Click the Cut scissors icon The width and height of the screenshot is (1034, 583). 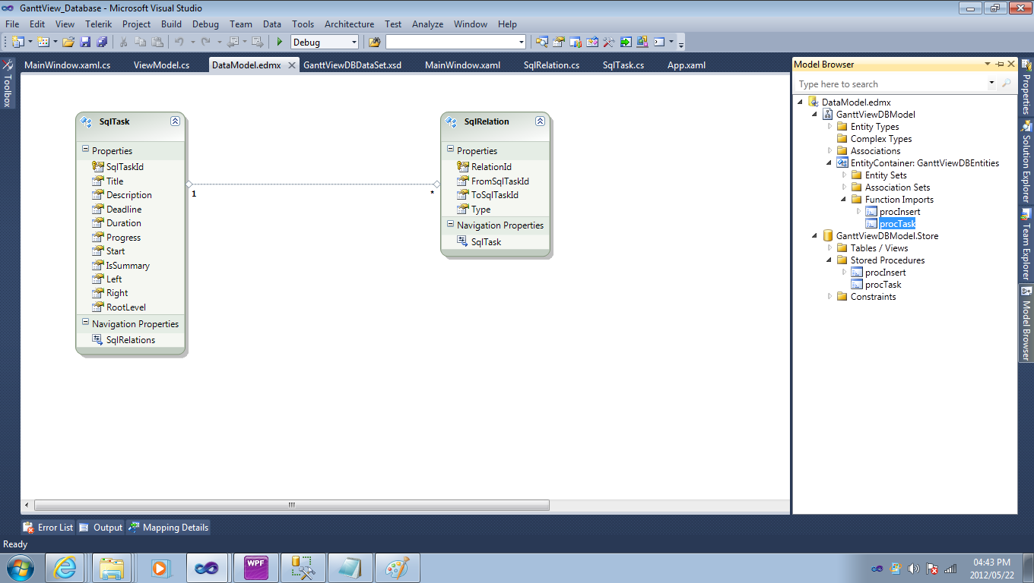[x=124, y=43]
